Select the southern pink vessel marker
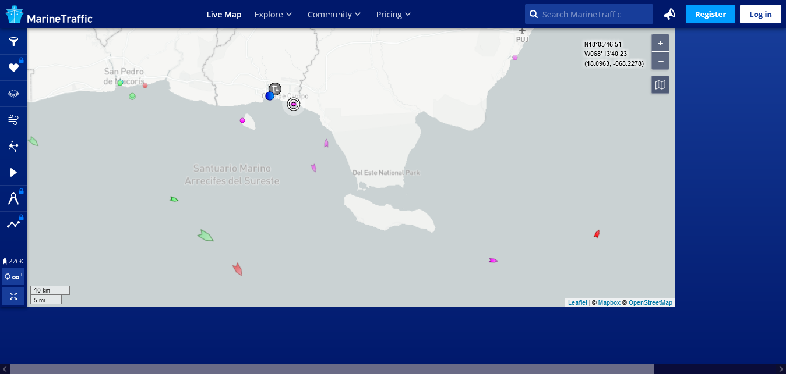This screenshot has height=374, width=786. (313, 168)
